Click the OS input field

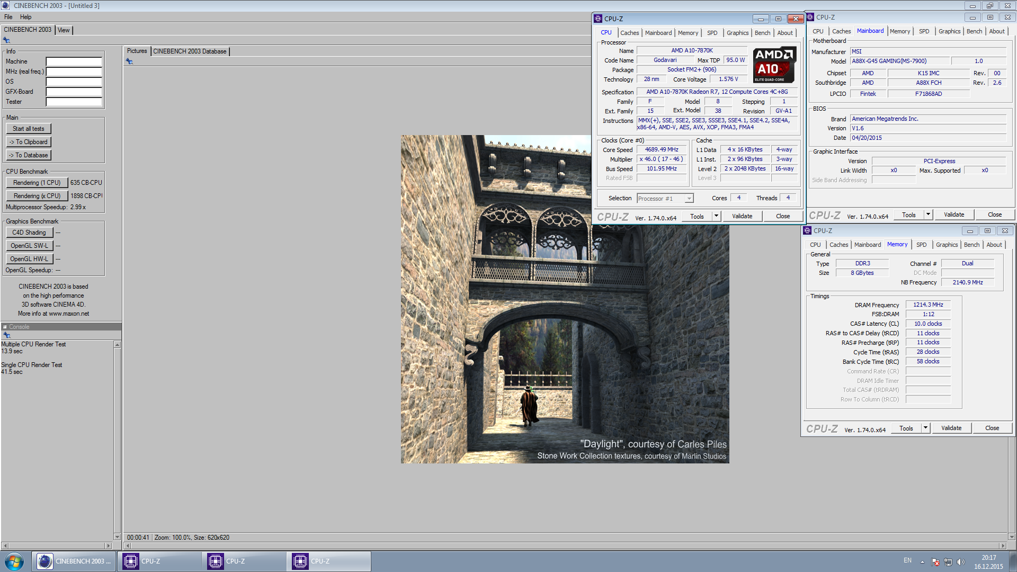(74, 82)
